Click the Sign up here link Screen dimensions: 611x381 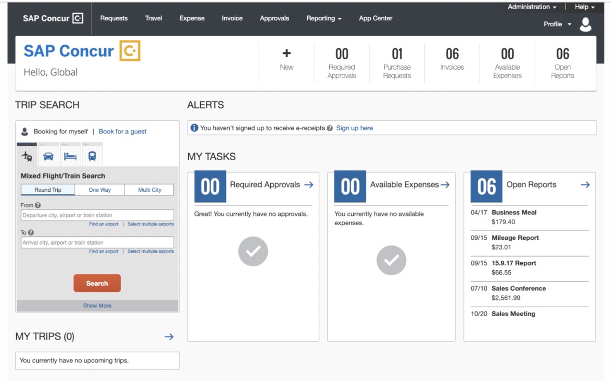pos(355,128)
